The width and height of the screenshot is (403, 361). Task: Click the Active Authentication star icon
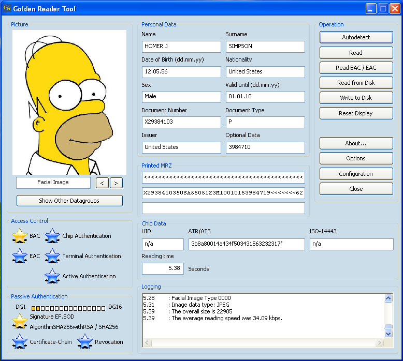tap(52, 276)
